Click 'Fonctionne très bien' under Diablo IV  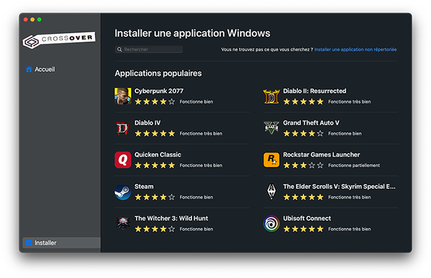[x=201, y=134]
